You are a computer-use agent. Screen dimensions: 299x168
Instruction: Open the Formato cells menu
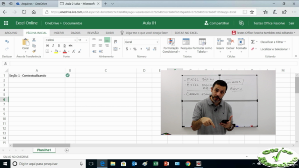click(x=241, y=46)
